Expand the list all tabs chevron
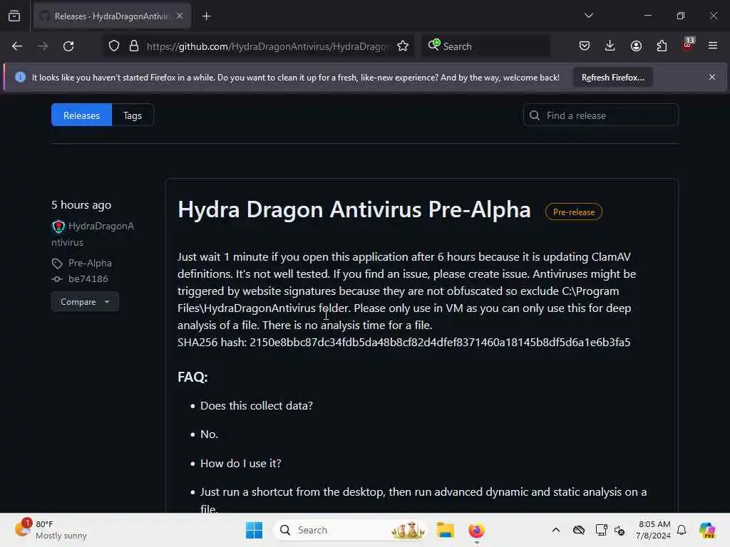This screenshot has height=547, width=730. tap(589, 16)
